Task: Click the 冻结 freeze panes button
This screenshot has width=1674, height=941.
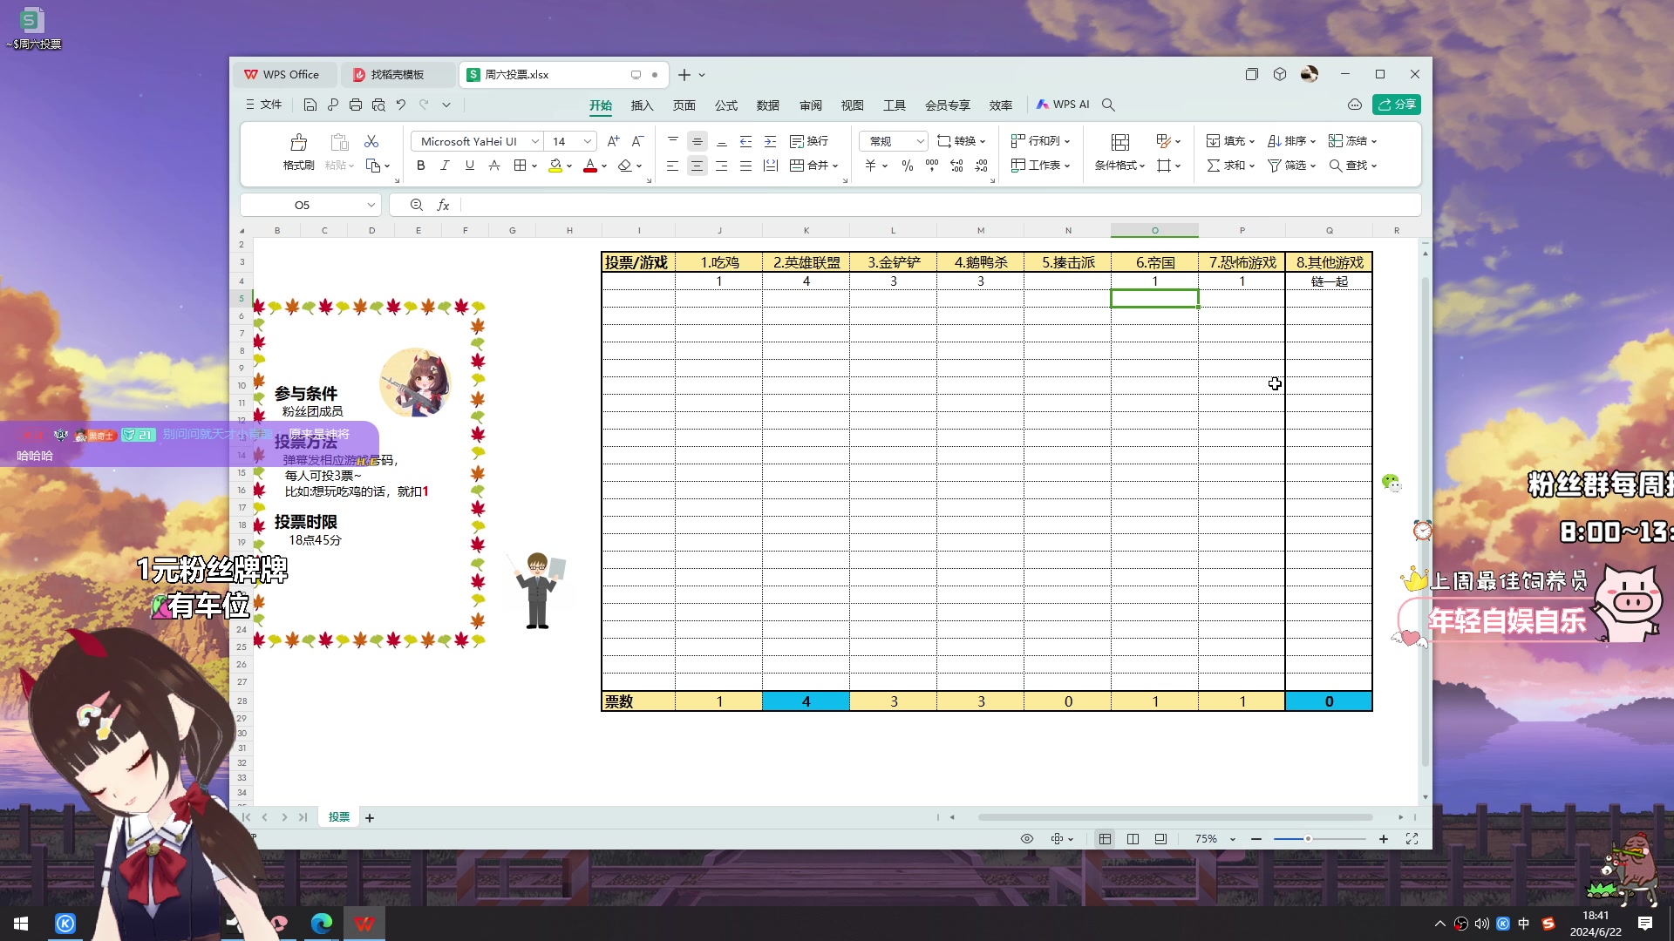Action: [1352, 141]
